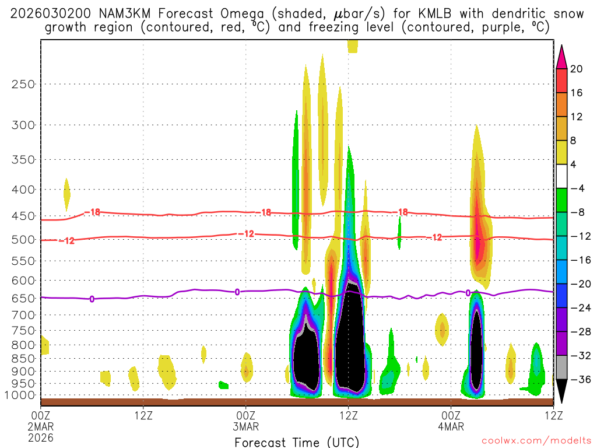Click the colorbar label -32
Viewport: 597px width, 448px height.
(581, 355)
